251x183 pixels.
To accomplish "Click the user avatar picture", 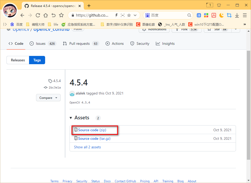I will (x=10, y=11).
